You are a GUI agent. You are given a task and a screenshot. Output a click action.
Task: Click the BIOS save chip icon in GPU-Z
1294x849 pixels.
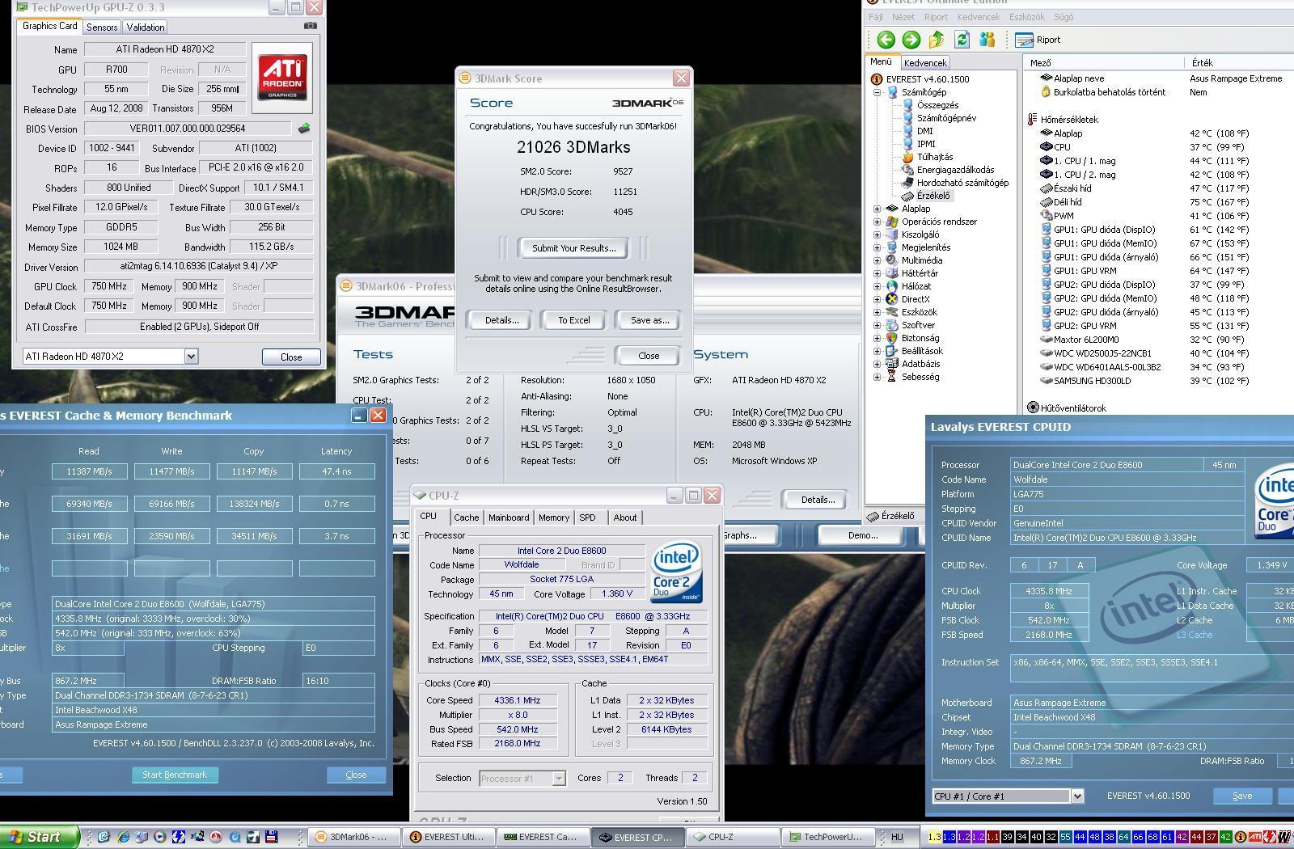[x=304, y=129]
